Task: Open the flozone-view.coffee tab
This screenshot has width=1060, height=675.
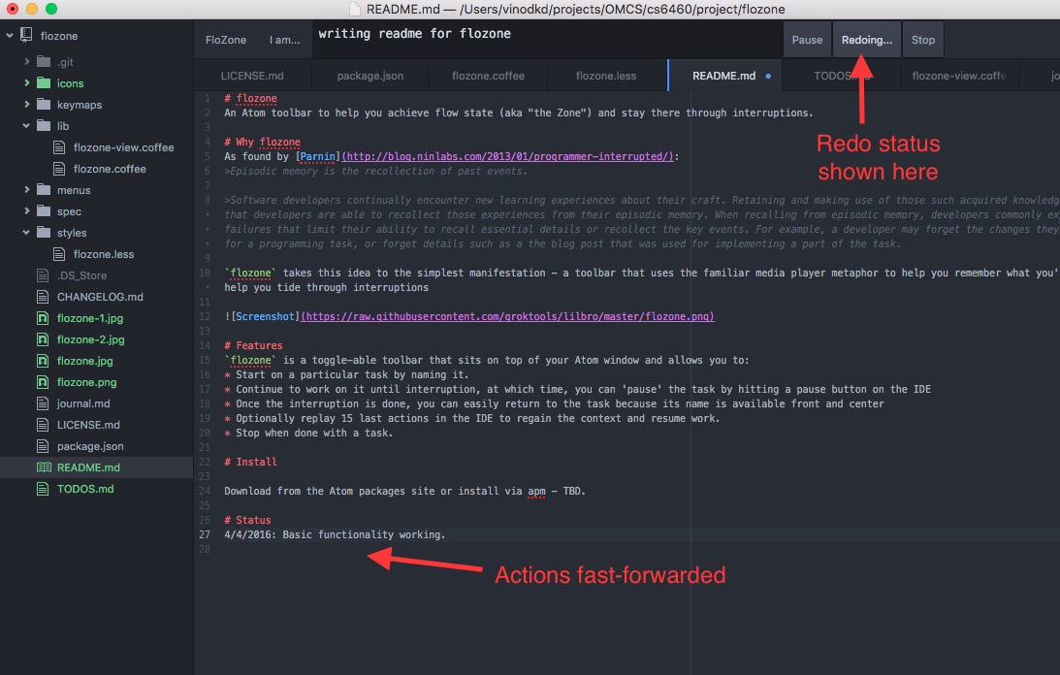Action: 958,76
